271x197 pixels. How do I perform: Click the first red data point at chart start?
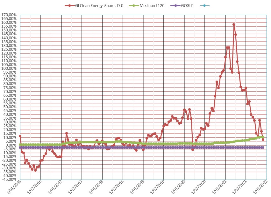point(20,136)
